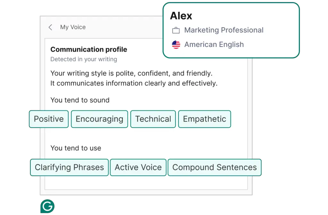The height and width of the screenshot is (215, 328).
Task: Click the Grammarly G logo icon
Action: click(x=47, y=207)
